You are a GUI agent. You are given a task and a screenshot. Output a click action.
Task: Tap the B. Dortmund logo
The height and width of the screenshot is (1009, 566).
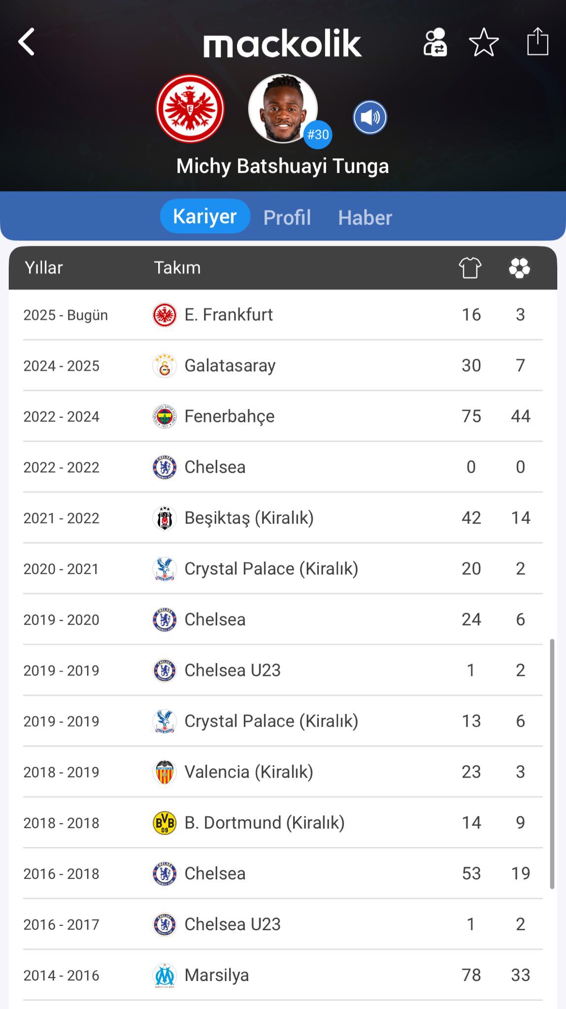coord(165,823)
